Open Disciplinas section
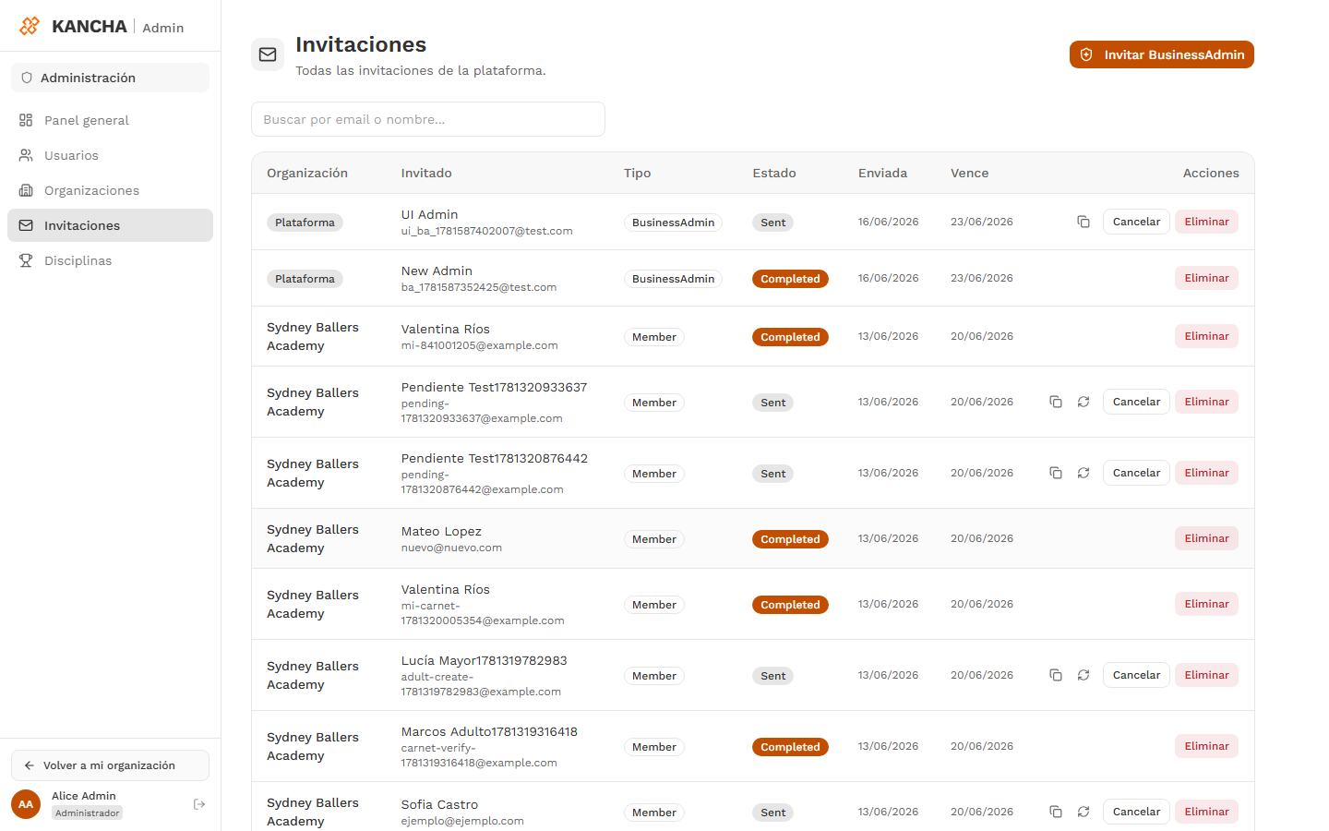 (x=110, y=260)
